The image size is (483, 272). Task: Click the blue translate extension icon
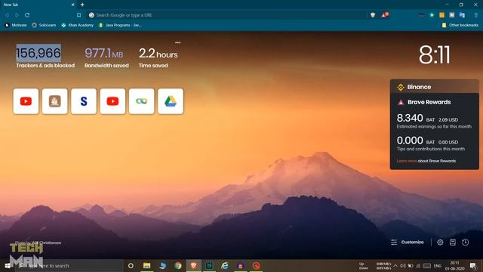point(462,15)
